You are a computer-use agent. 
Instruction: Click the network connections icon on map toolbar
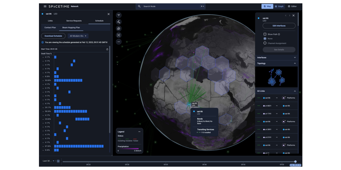(119, 22)
